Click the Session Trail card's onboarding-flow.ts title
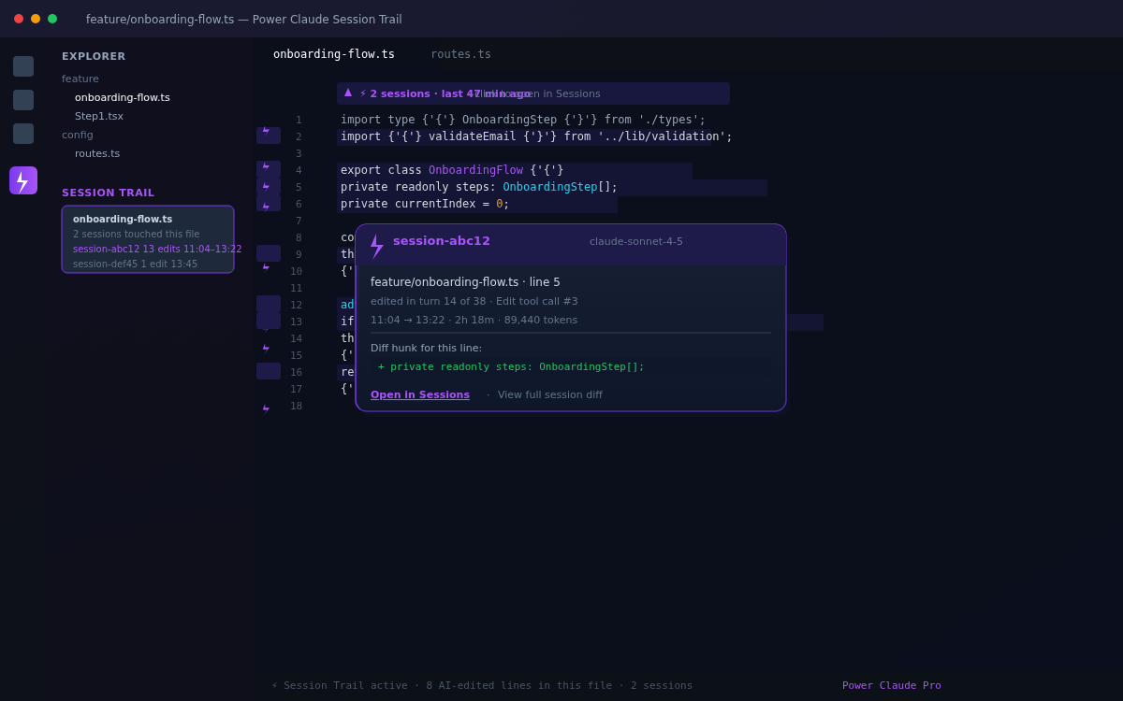The width and height of the screenshot is (1123, 701). pos(123,220)
